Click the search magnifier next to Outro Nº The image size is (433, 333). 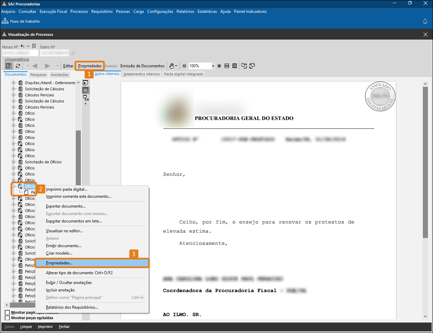[73, 53]
